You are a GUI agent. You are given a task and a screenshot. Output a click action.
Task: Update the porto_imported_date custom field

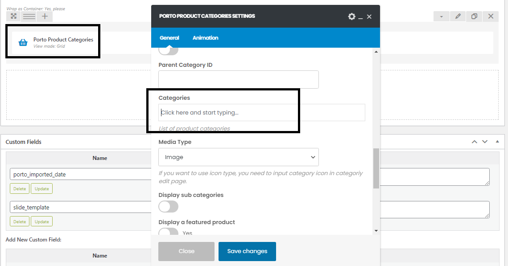pyautogui.click(x=42, y=188)
